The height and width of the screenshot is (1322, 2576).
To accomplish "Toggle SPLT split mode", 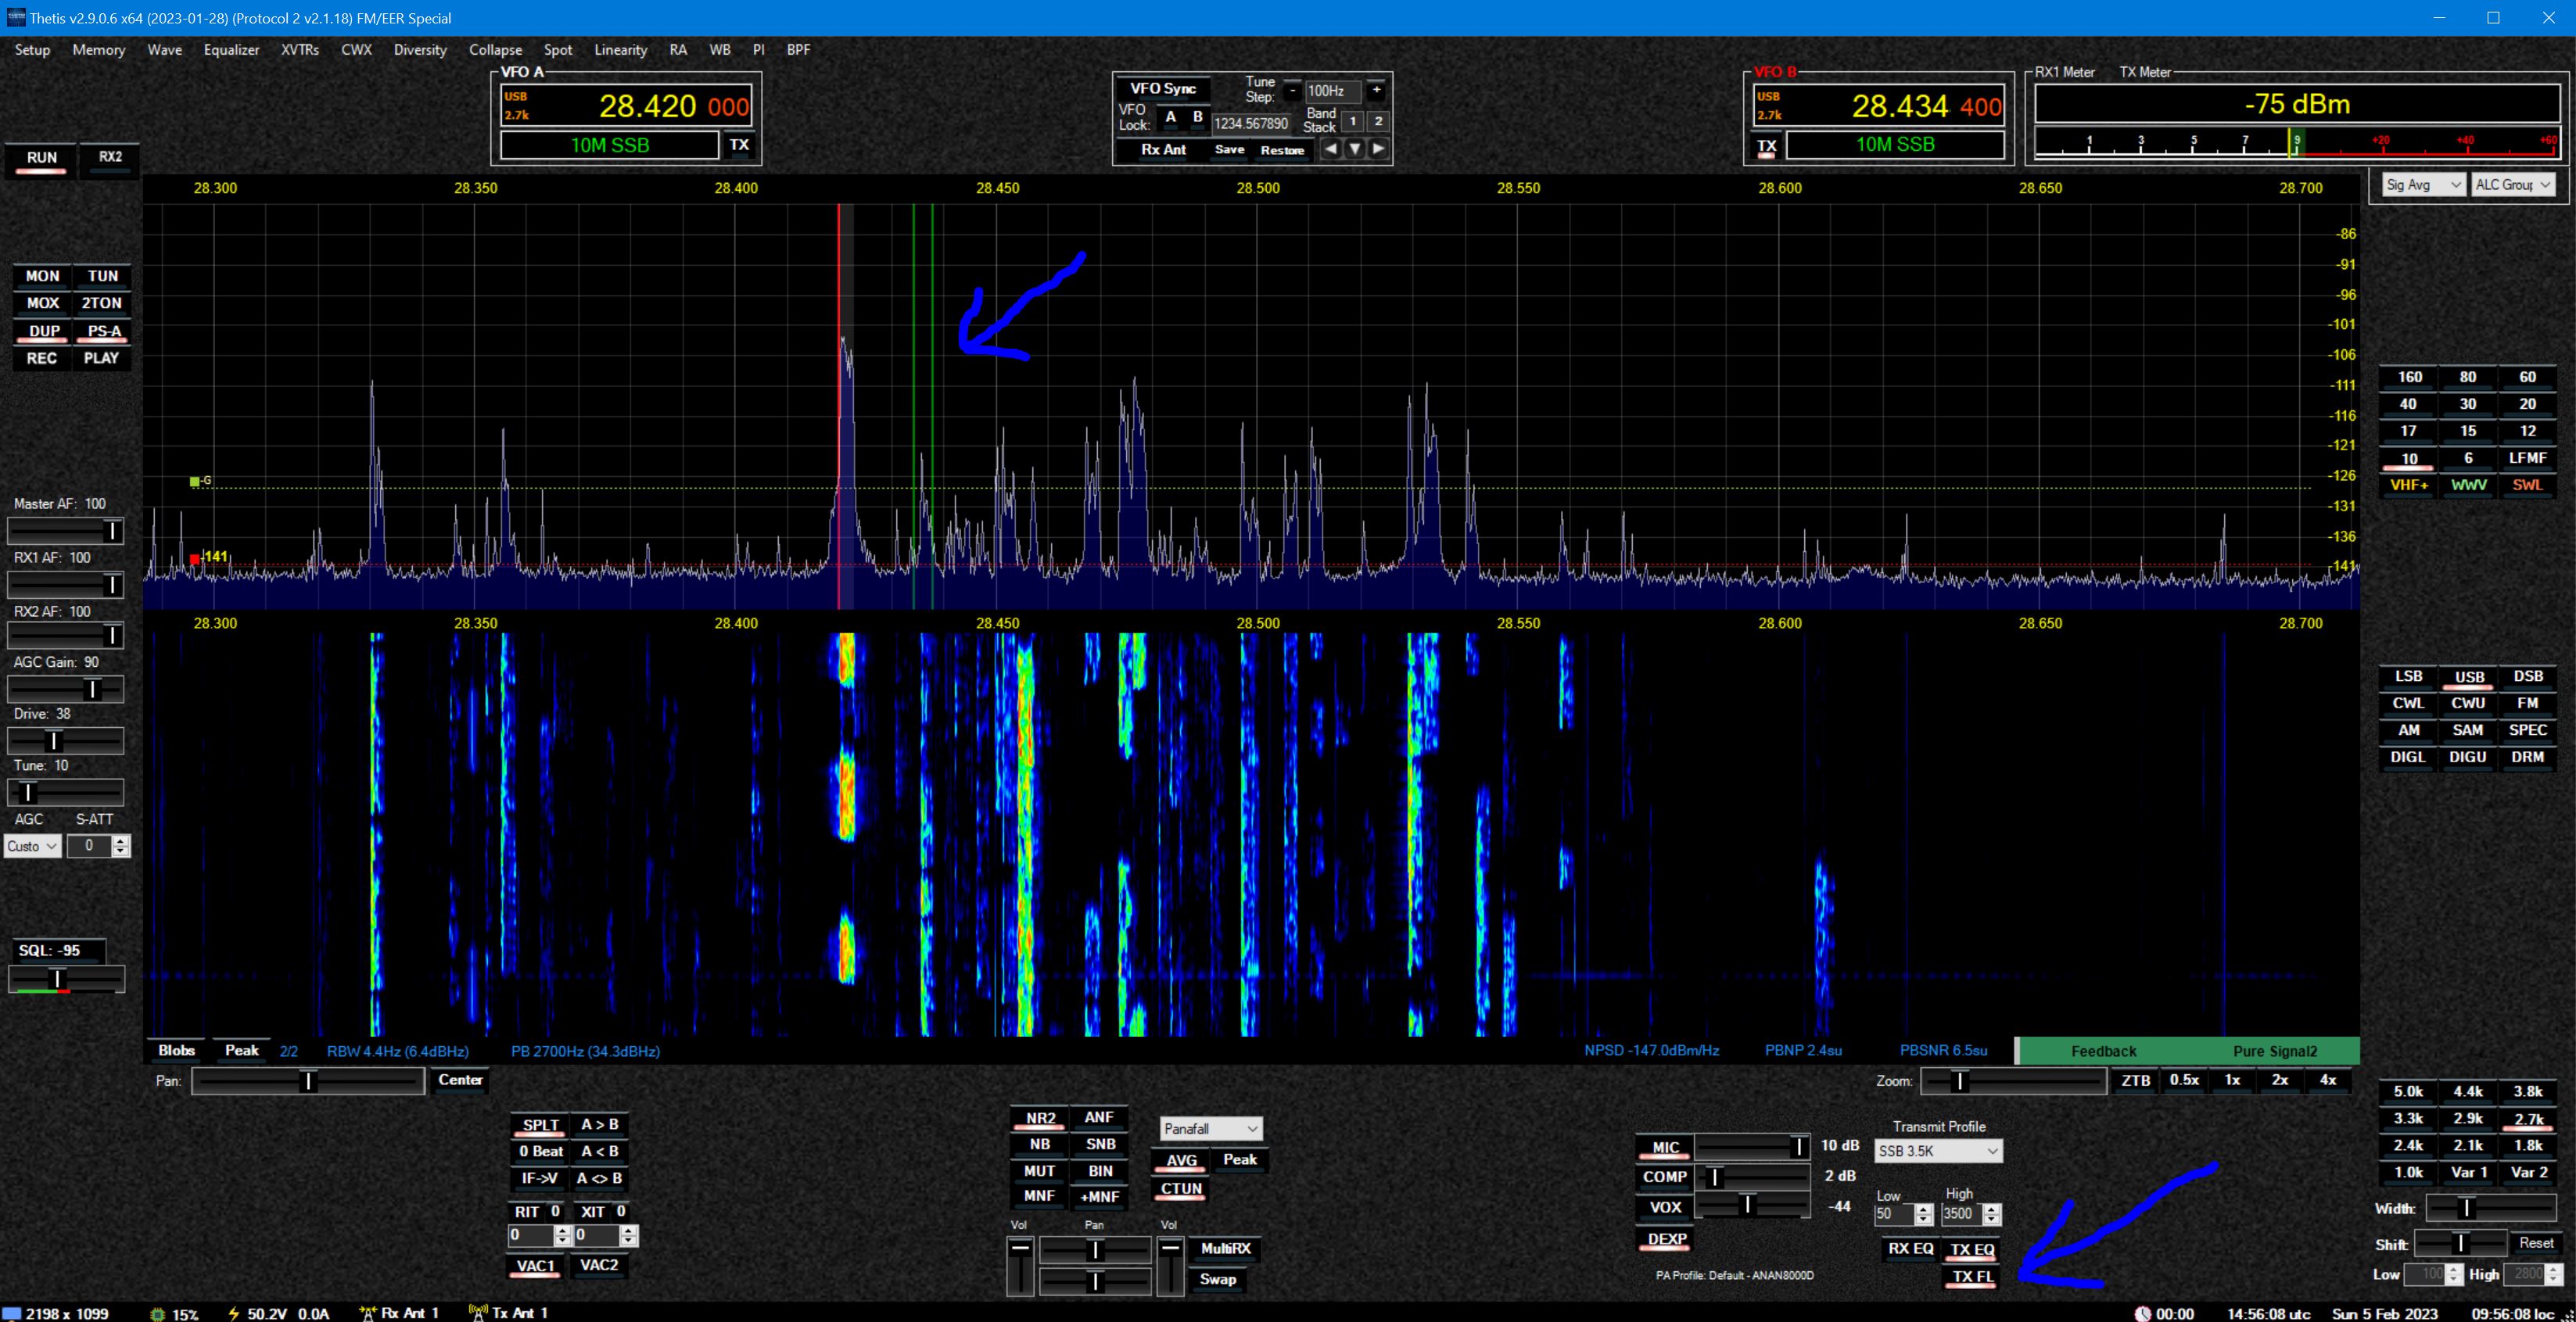I will click(540, 1125).
